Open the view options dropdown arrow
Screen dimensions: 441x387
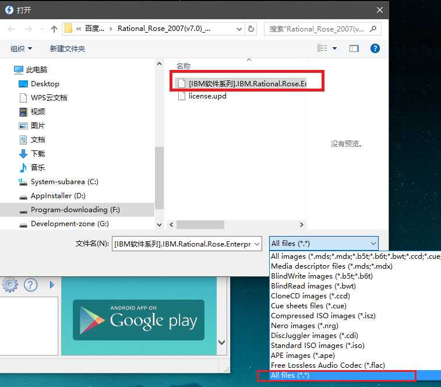click(x=335, y=48)
